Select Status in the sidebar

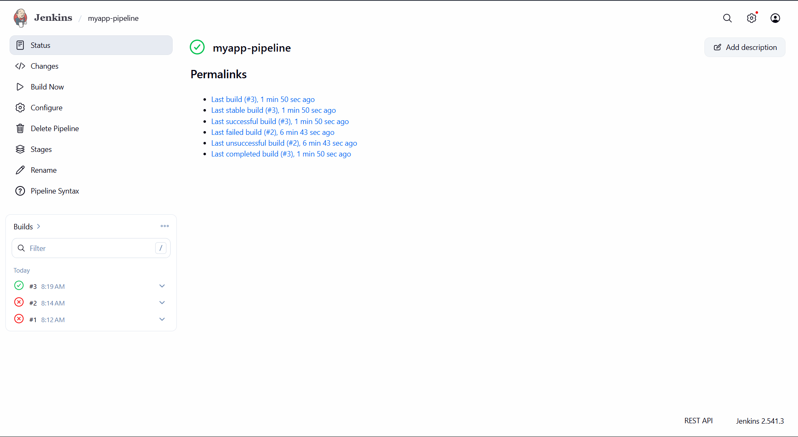[x=91, y=45]
